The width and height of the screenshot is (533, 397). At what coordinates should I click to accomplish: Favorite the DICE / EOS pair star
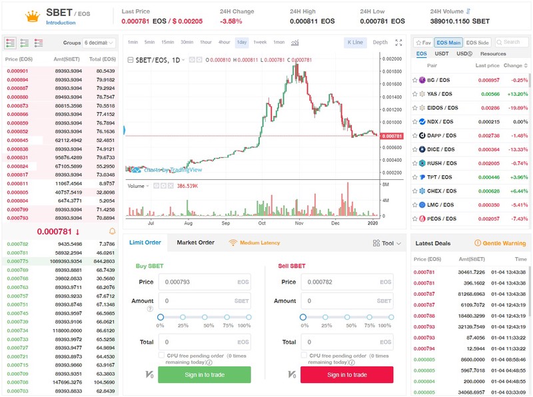point(414,150)
